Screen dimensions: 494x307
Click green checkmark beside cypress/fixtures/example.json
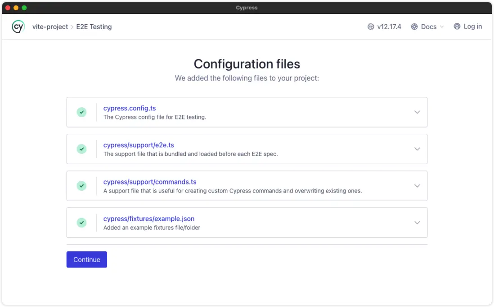click(x=81, y=223)
